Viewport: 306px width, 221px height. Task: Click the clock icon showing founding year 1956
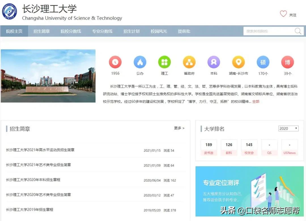click(x=115, y=62)
